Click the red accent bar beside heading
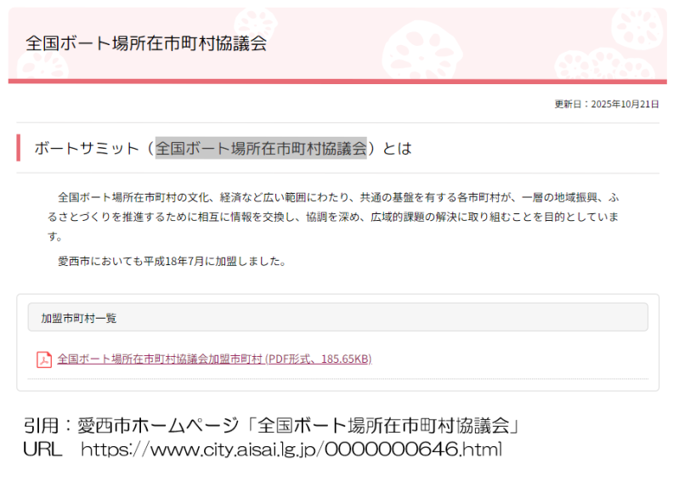This screenshot has width=679, height=498. click(x=19, y=148)
